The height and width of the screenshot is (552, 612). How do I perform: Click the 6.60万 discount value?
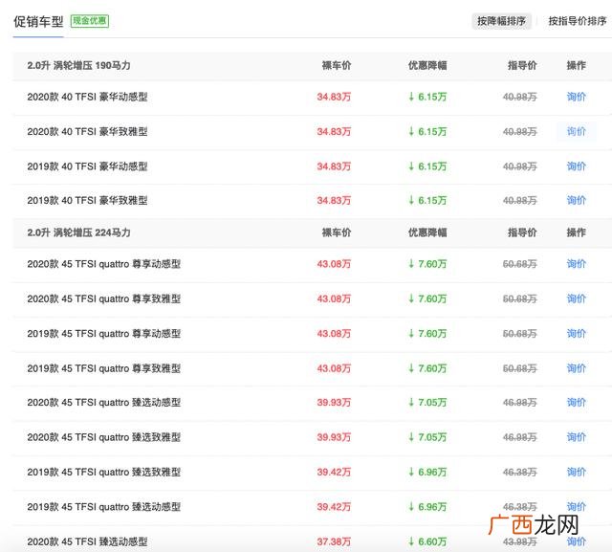[x=427, y=541]
